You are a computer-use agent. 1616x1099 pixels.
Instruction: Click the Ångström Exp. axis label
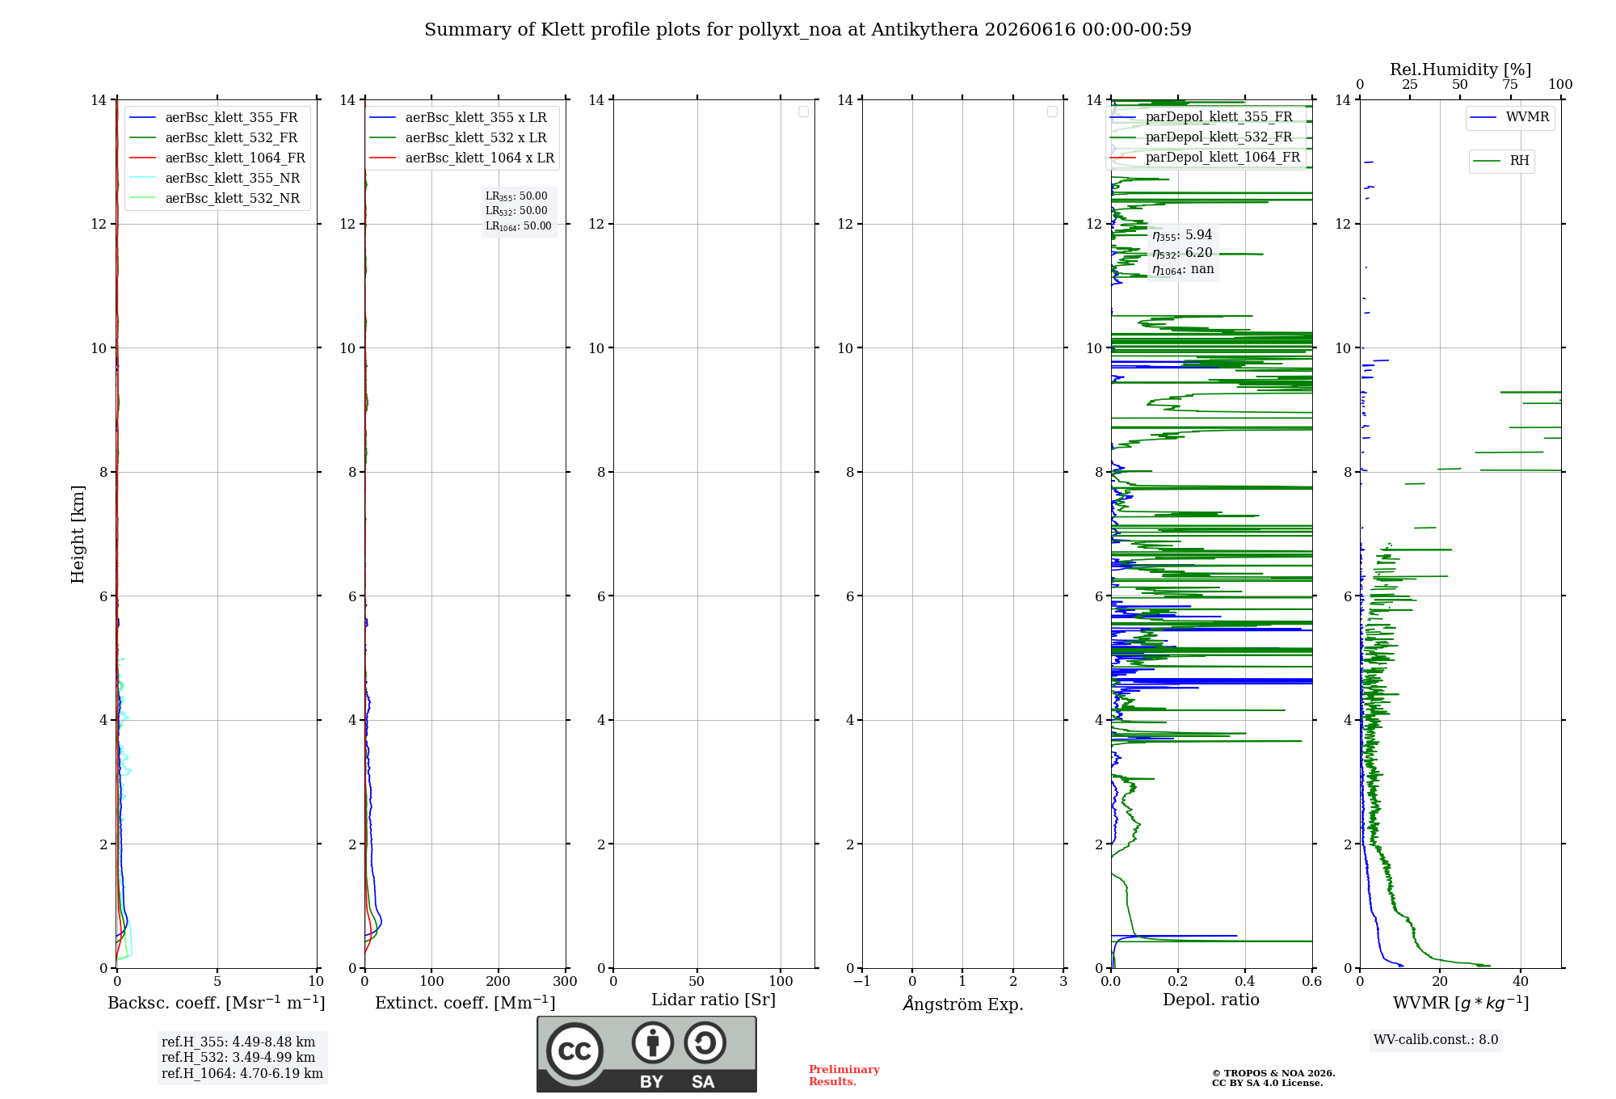click(x=963, y=1004)
